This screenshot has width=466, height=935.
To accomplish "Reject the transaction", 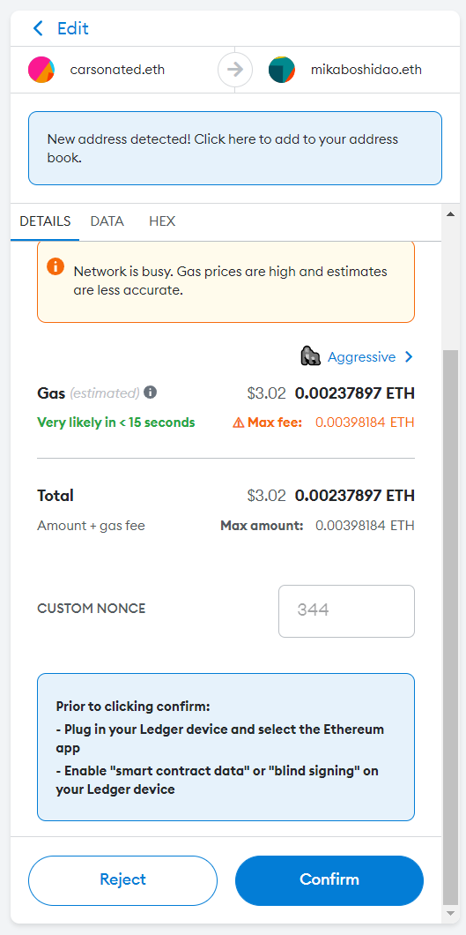I will 123,880.
